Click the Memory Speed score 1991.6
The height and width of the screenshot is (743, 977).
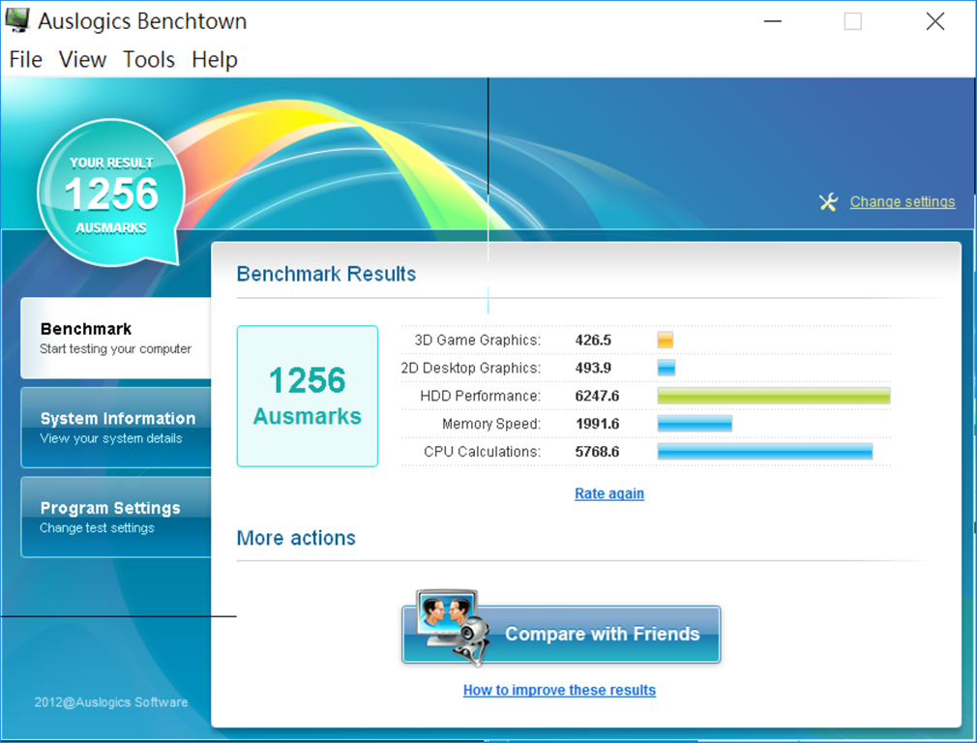pyautogui.click(x=597, y=424)
